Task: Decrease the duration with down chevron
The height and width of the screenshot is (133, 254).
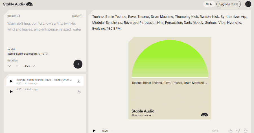Action: click(10, 66)
